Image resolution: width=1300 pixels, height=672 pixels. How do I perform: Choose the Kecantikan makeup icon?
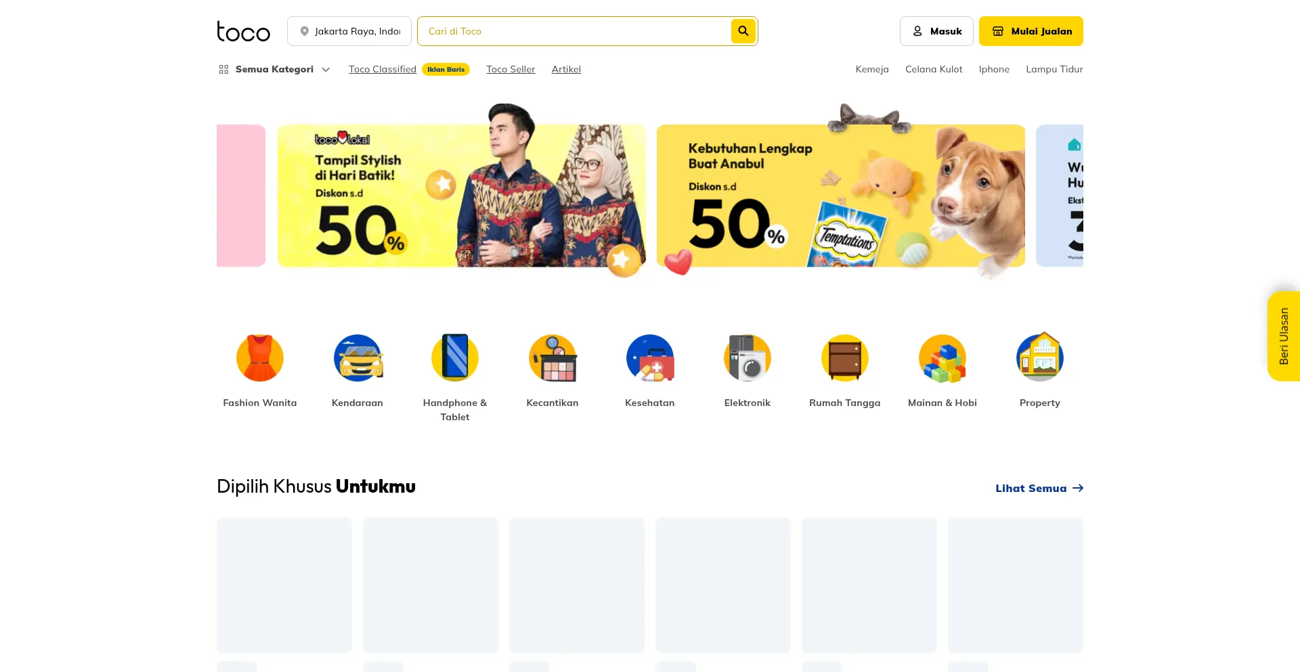552,357
